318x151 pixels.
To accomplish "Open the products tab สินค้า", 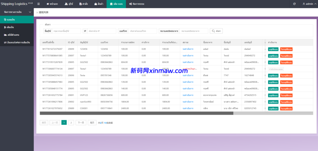I will click(98, 4).
